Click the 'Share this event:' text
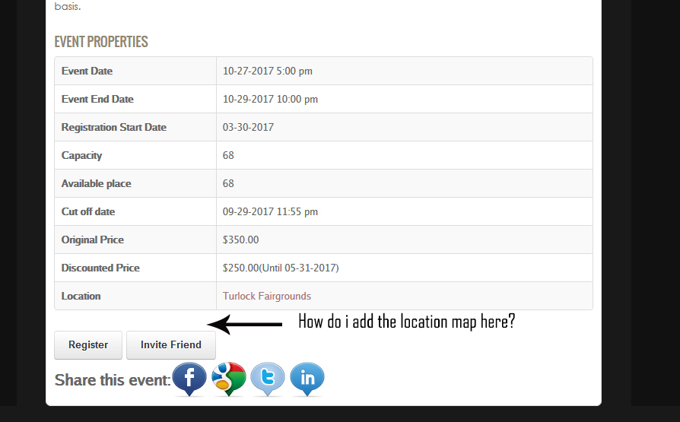The height and width of the screenshot is (422, 680). (113, 379)
